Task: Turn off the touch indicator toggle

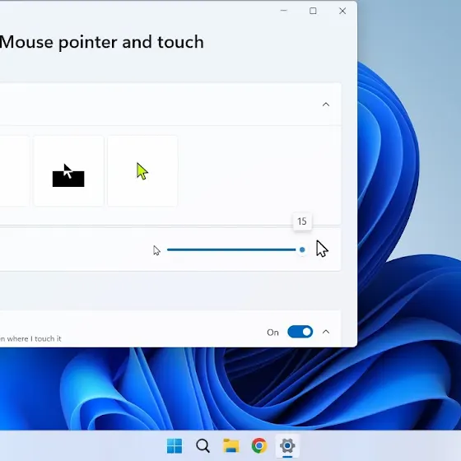Action: [300, 332]
